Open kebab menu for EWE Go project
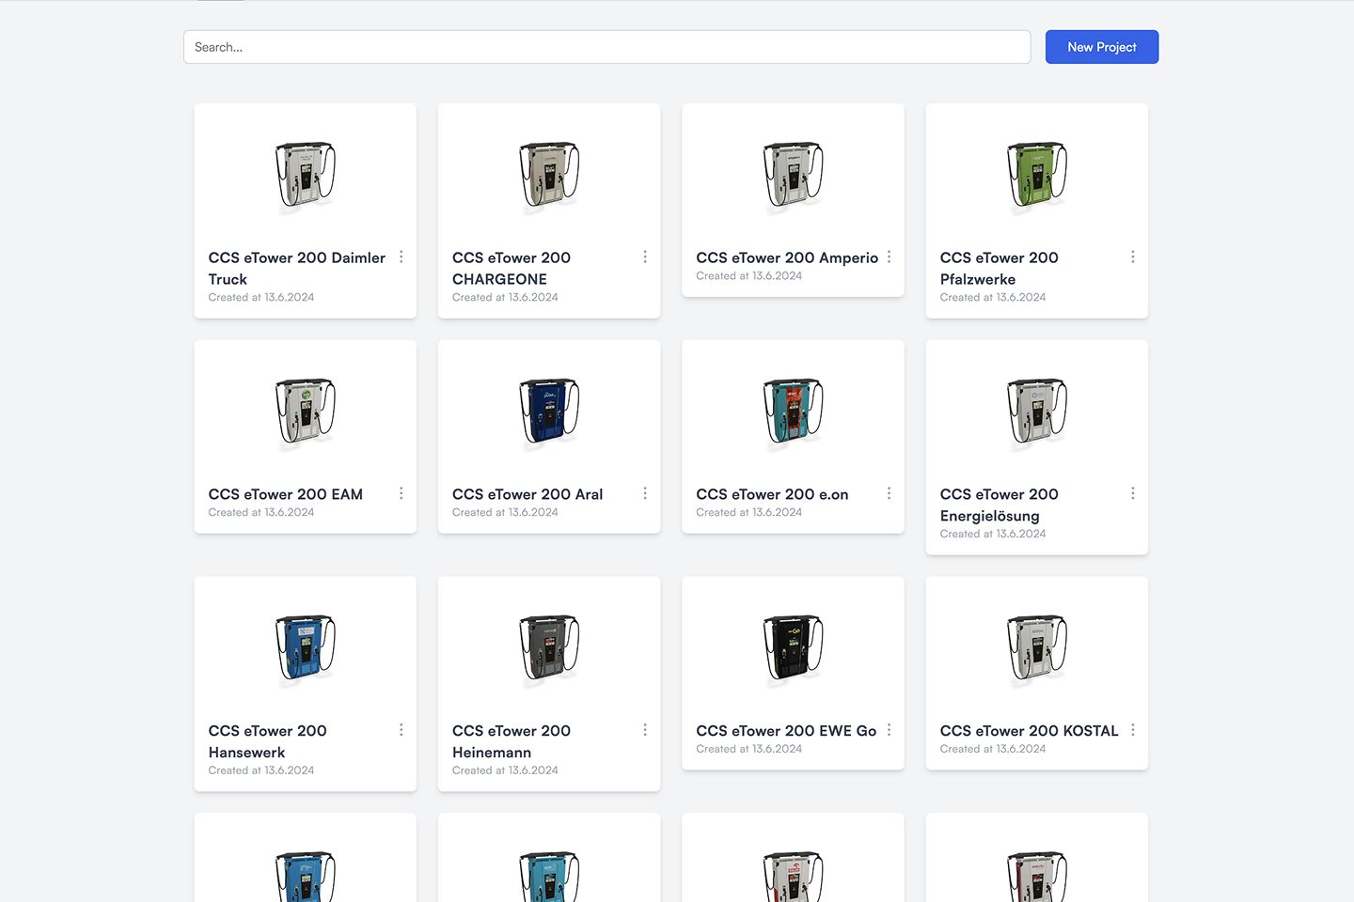Image resolution: width=1354 pixels, height=902 pixels. [x=889, y=730]
